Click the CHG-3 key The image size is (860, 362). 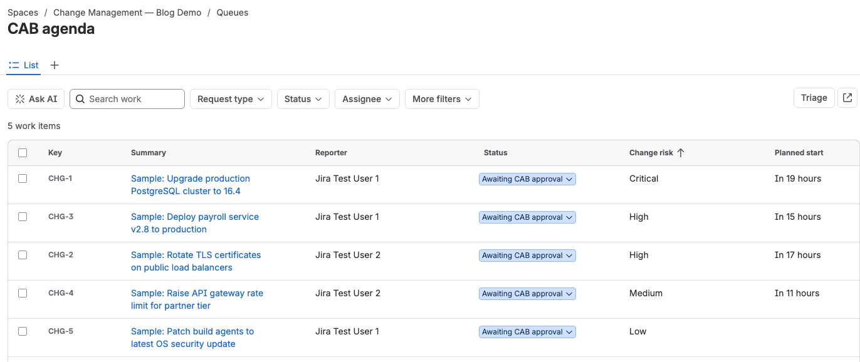pyautogui.click(x=61, y=217)
